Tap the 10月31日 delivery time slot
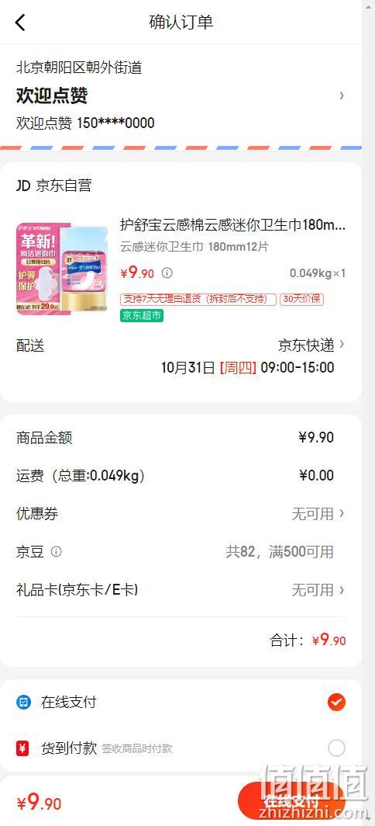 [248, 368]
